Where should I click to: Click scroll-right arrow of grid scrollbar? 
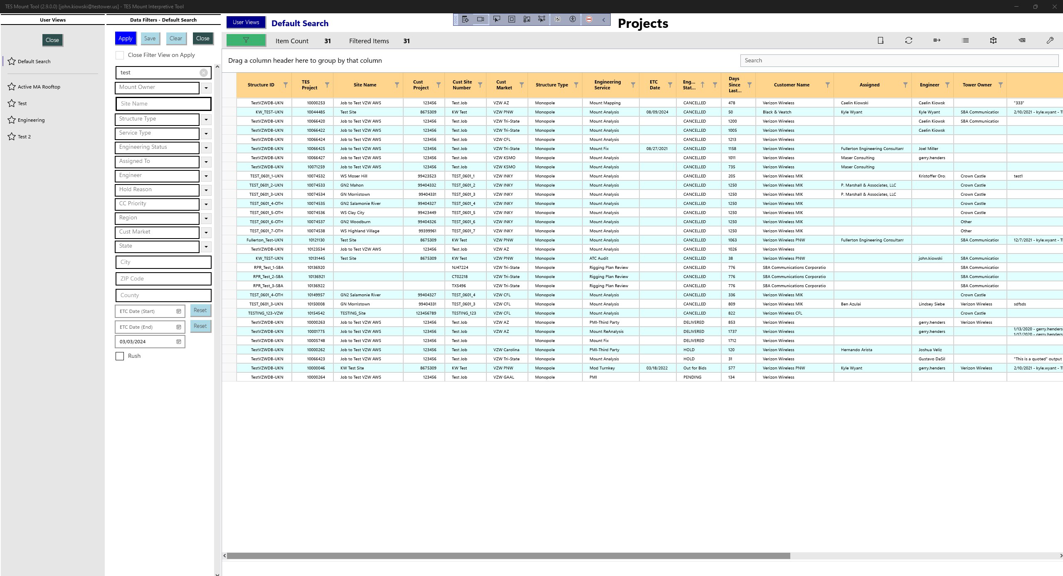(1061, 556)
